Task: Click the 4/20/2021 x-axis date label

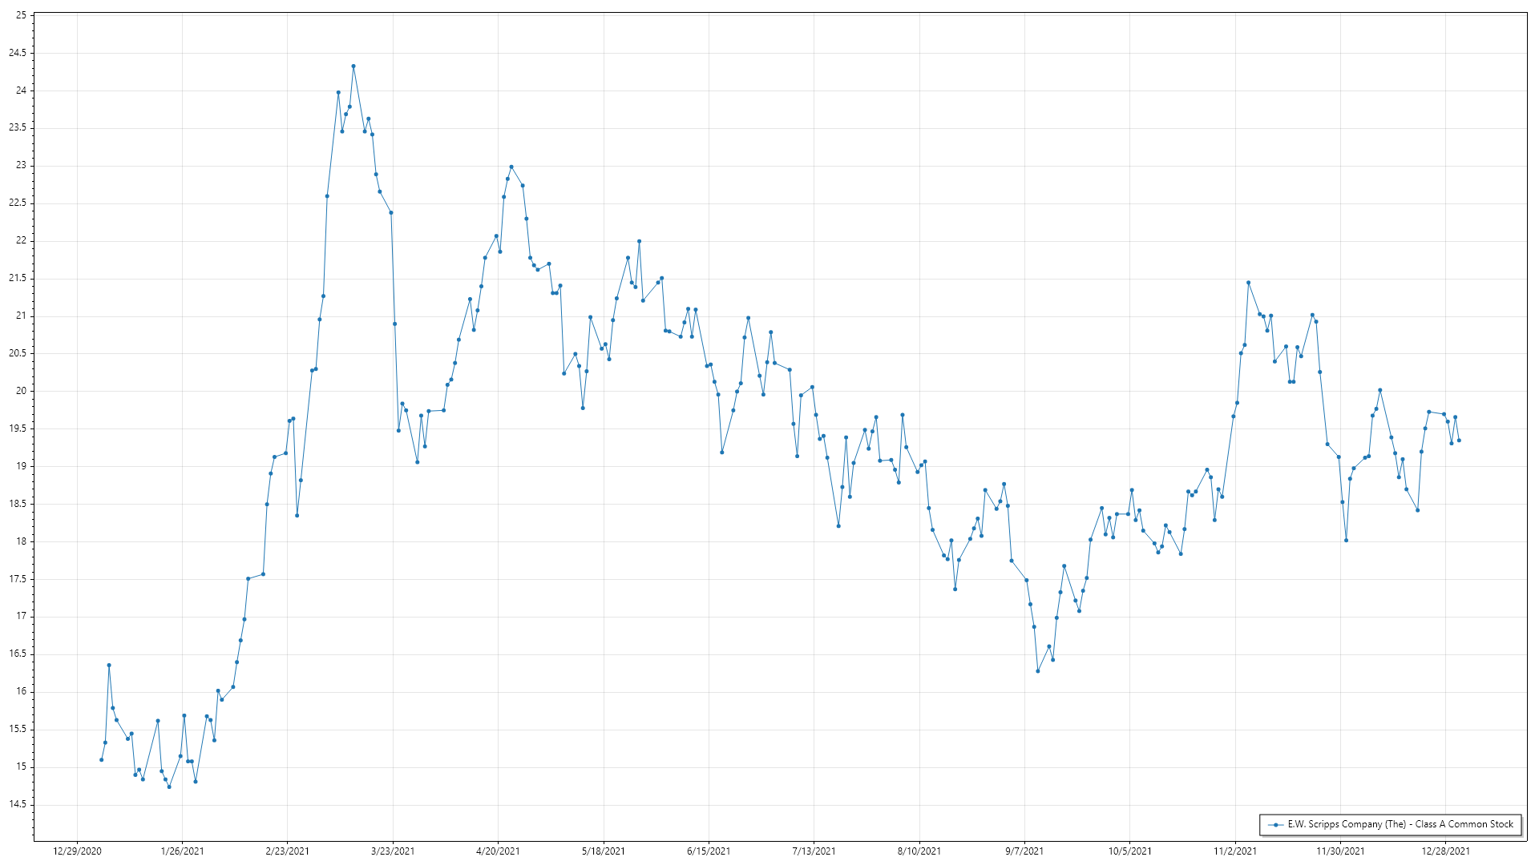Action: pyautogui.click(x=498, y=851)
